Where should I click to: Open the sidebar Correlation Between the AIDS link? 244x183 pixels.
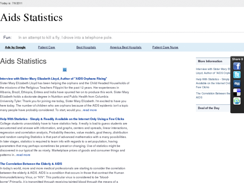click(213, 95)
